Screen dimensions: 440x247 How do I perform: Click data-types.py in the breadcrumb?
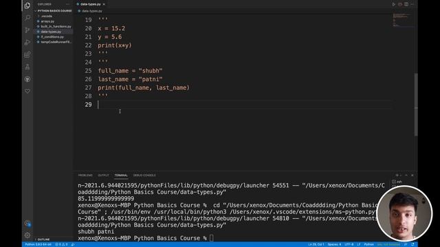coord(91,11)
